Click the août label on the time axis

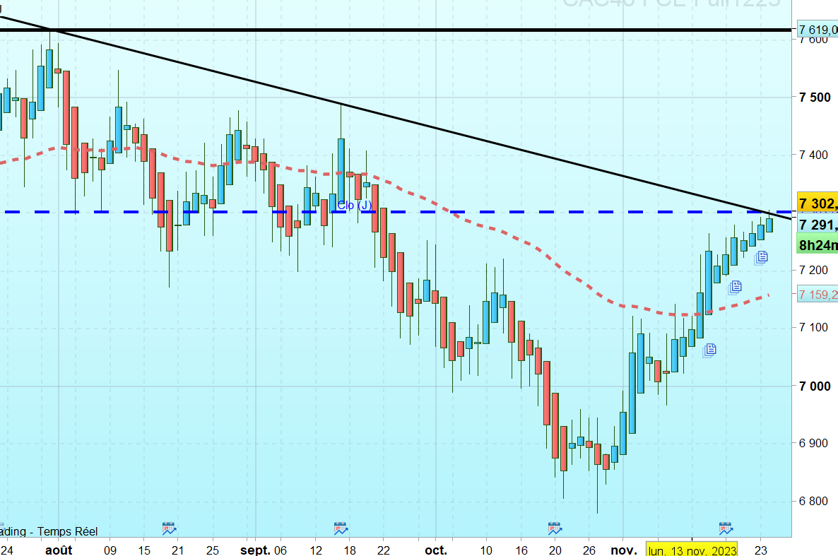tap(59, 550)
